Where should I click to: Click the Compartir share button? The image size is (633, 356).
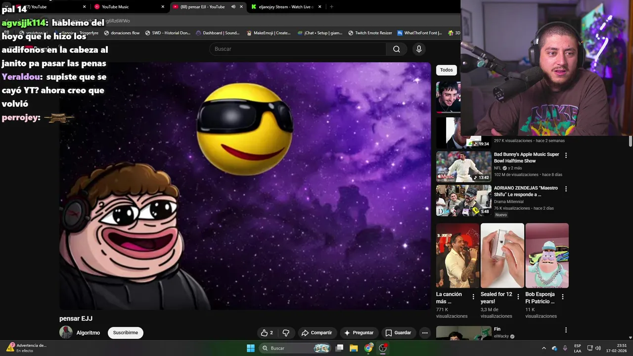coord(317,333)
